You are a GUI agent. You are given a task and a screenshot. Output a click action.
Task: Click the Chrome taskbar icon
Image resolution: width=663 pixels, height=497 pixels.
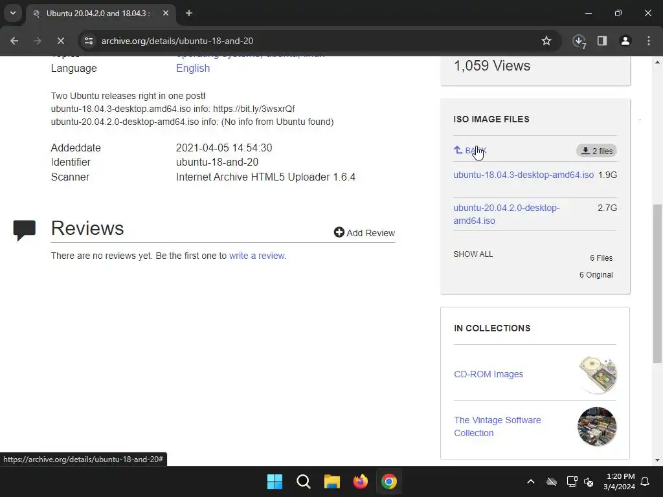(389, 481)
